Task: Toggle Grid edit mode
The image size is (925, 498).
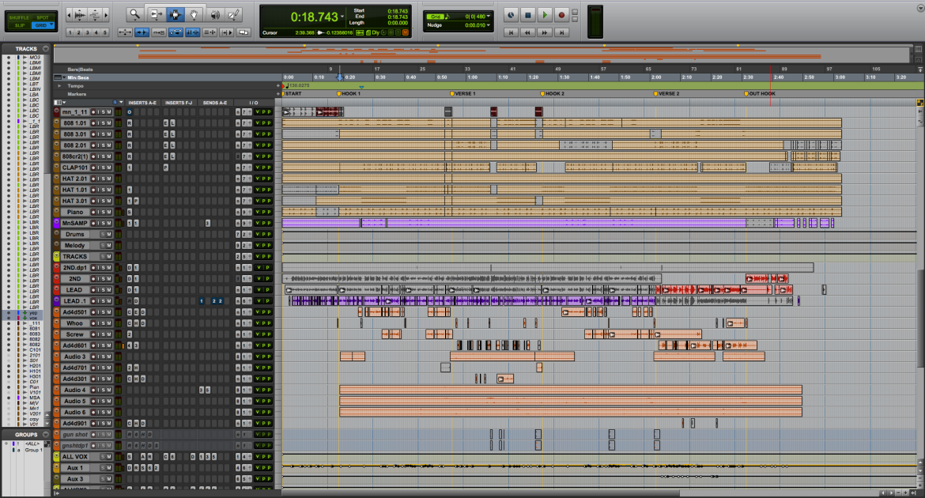Action: (x=43, y=25)
